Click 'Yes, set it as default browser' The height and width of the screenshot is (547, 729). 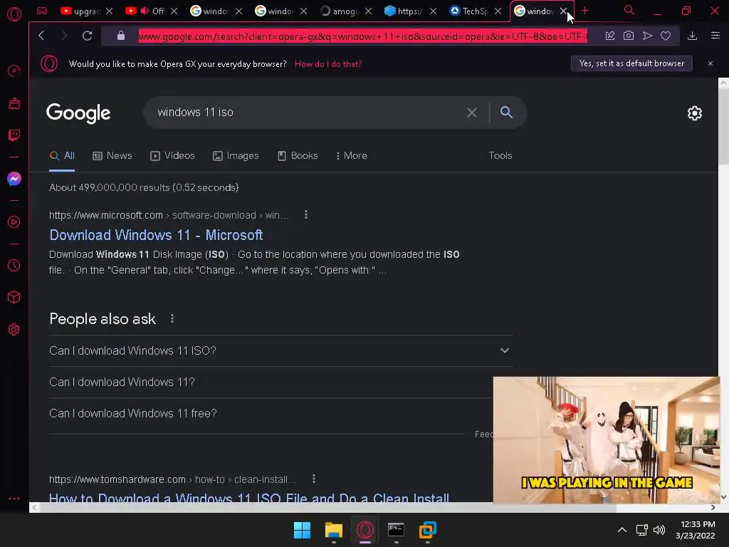point(631,63)
